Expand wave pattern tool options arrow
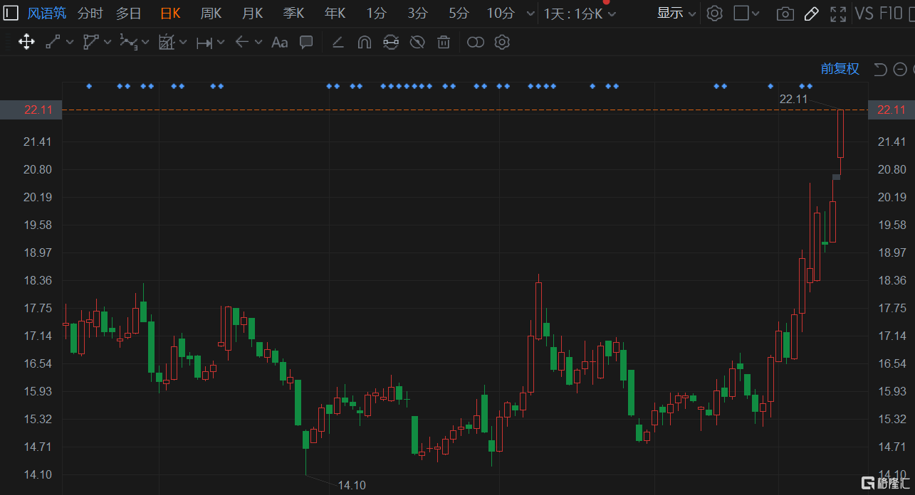The image size is (915, 495). [x=145, y=43]
